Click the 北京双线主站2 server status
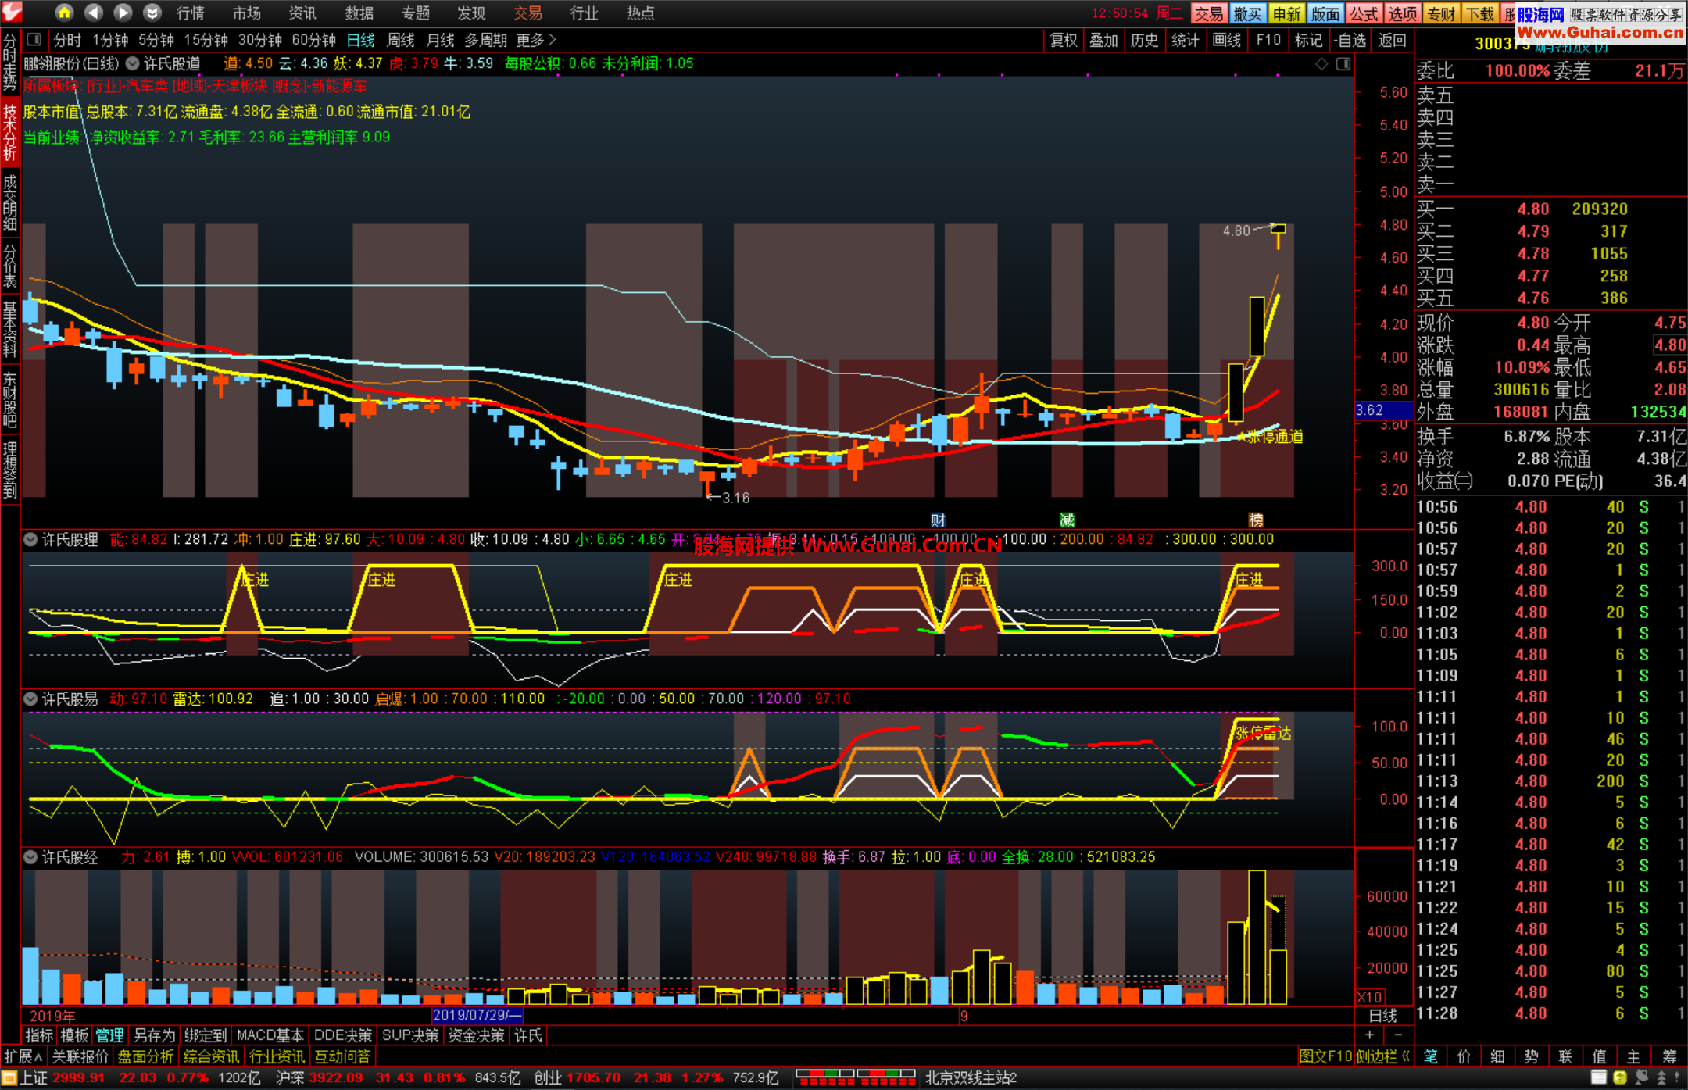 [971, 1078]
